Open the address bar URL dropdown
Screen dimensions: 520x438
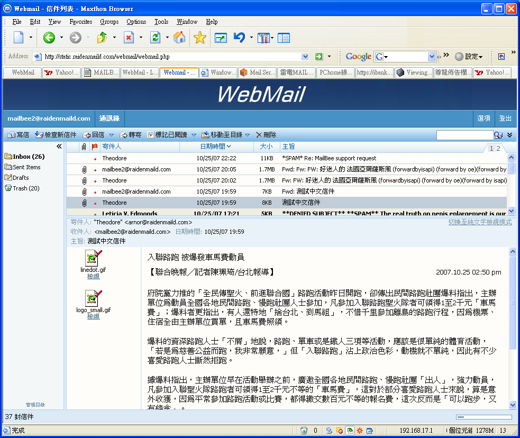[x=305, y=57]
